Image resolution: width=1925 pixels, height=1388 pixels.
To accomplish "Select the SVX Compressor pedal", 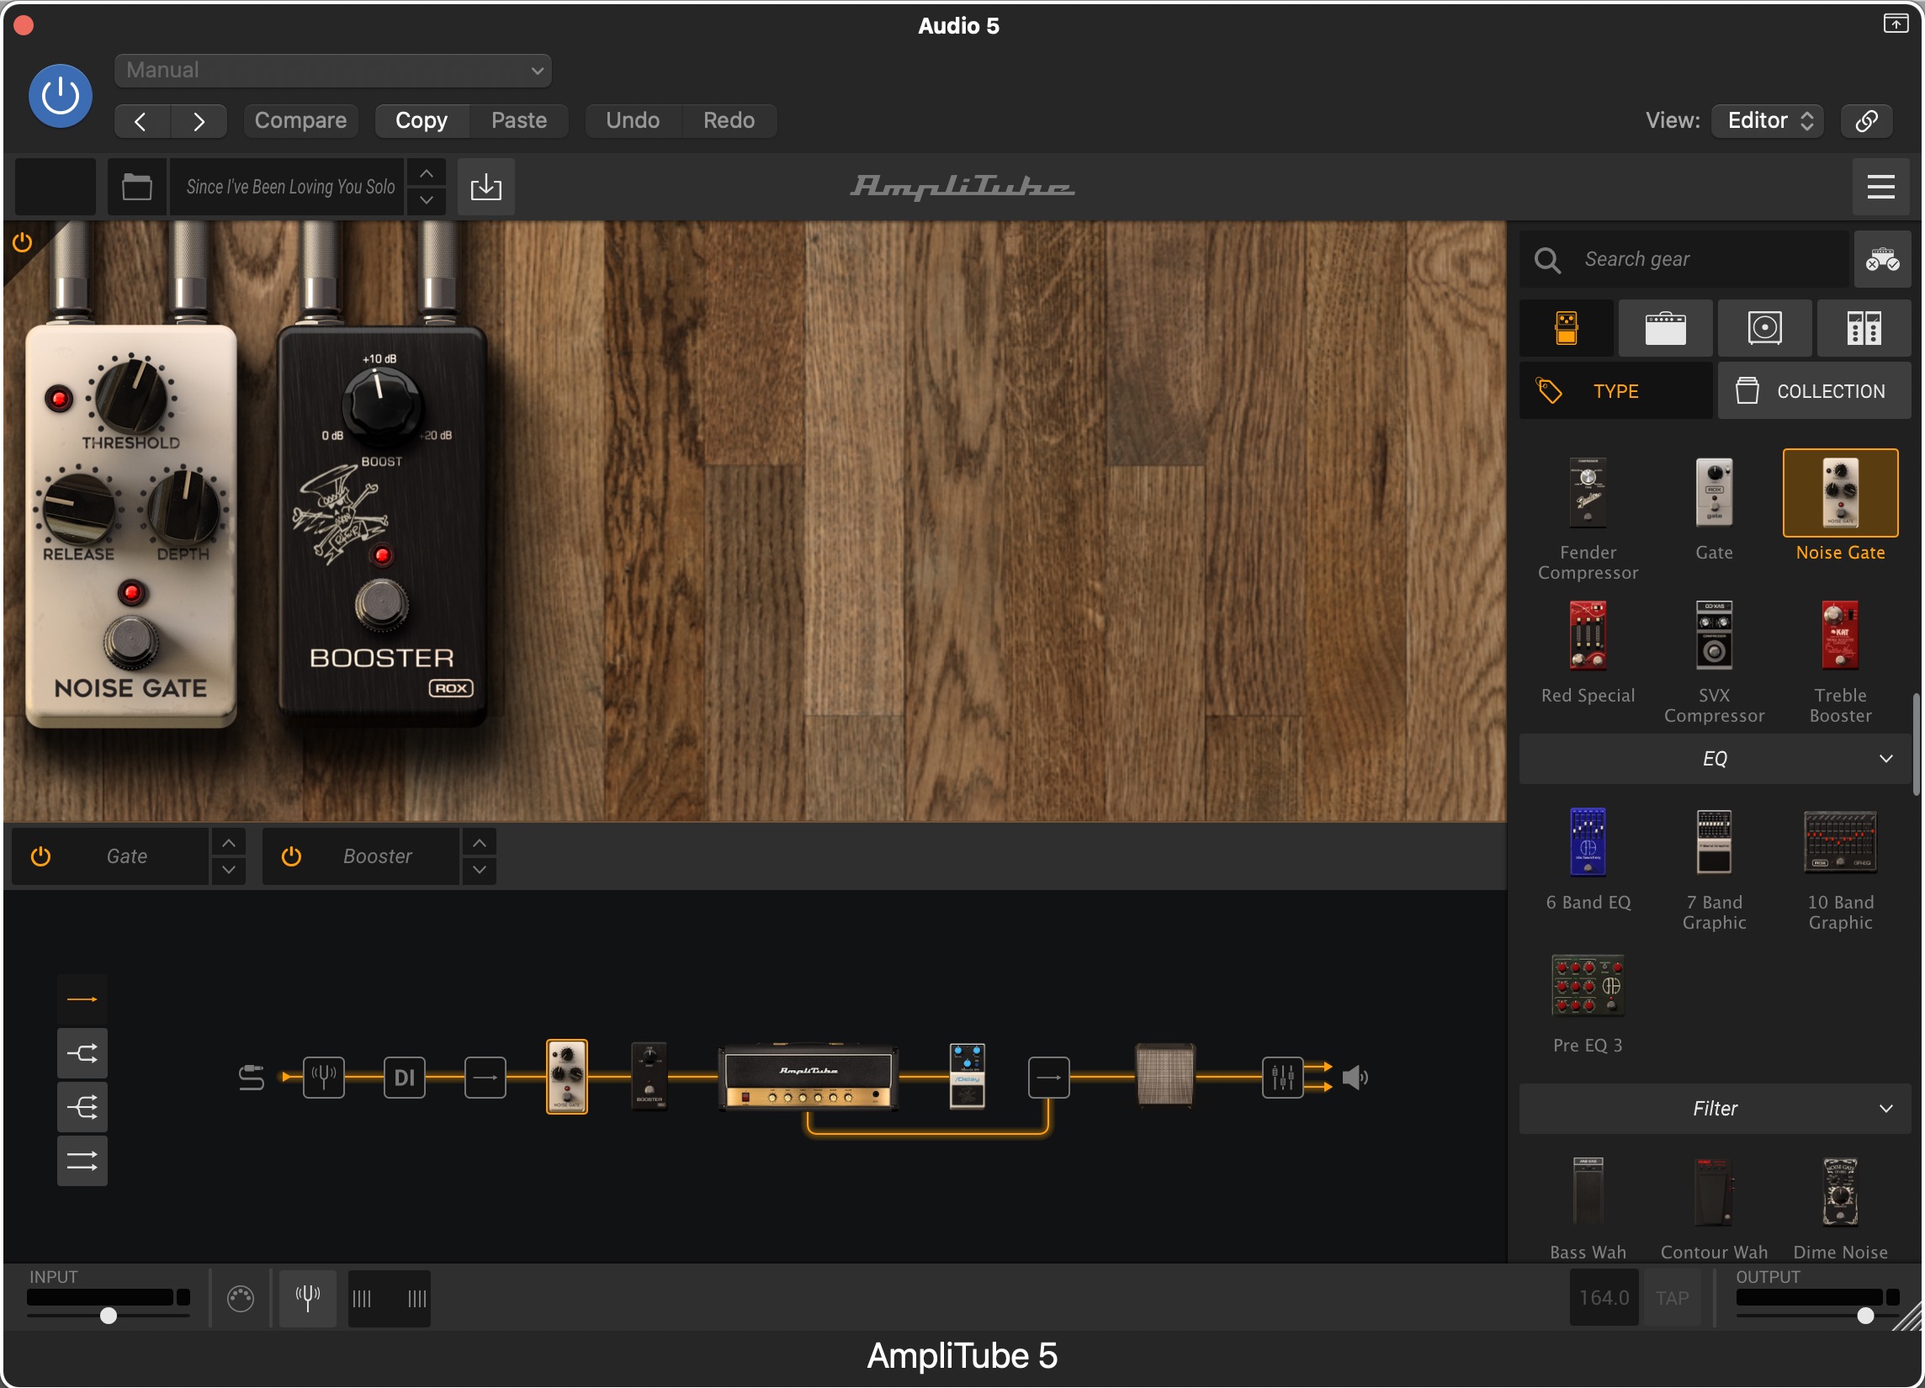I will click(x=1714, y=636).
